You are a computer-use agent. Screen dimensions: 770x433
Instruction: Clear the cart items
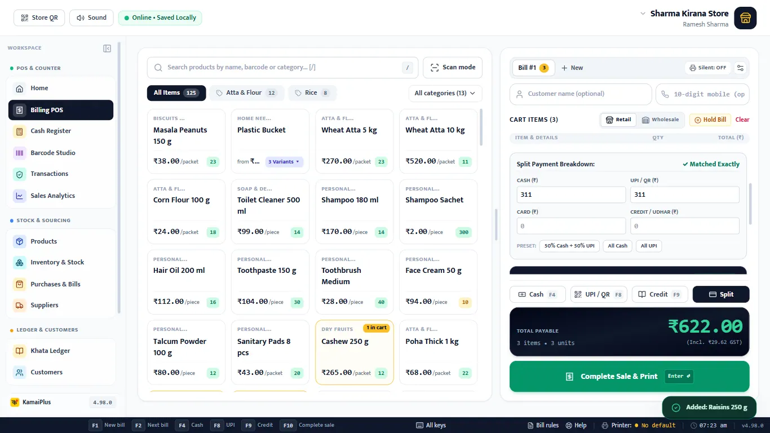(742, 120)
